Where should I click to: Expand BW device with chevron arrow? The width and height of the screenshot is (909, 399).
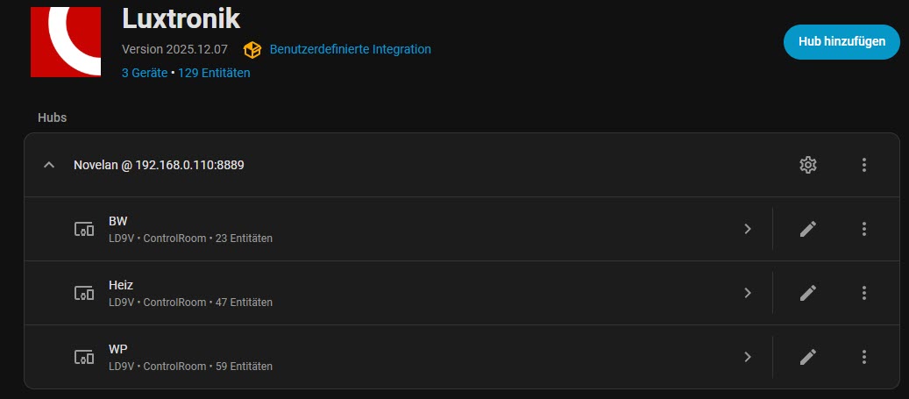point(748,229)
